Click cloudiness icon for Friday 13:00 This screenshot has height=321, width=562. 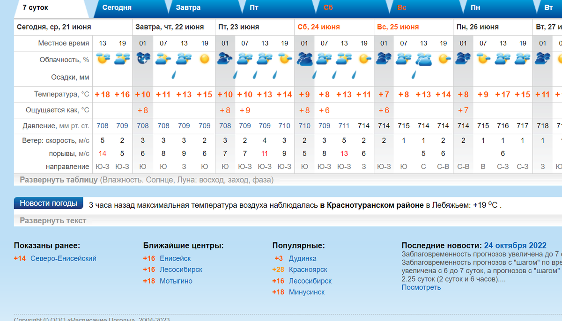[265, 59]
